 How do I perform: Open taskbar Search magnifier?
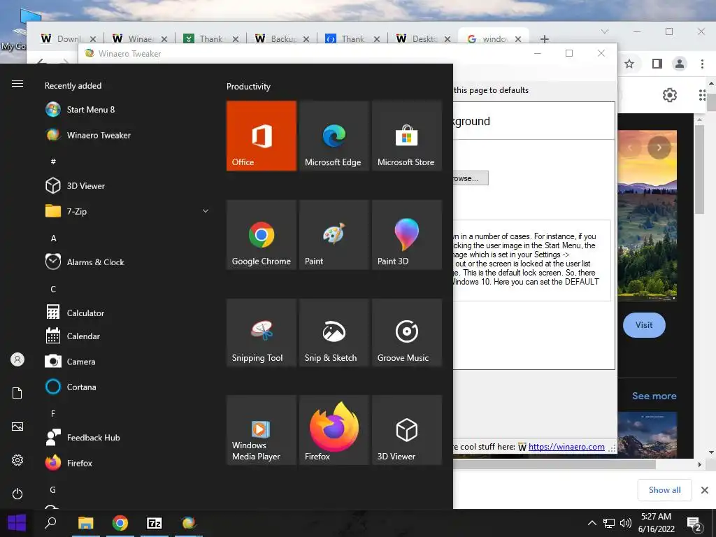[50, 523]
